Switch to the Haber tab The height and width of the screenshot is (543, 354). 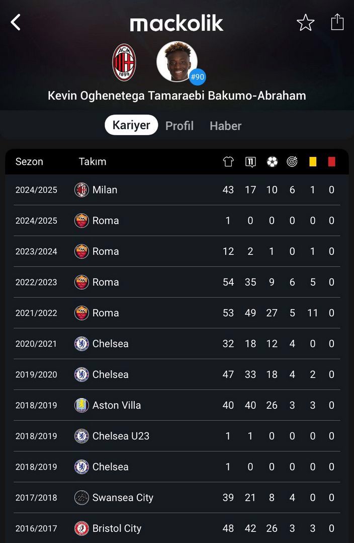point(225,125)
